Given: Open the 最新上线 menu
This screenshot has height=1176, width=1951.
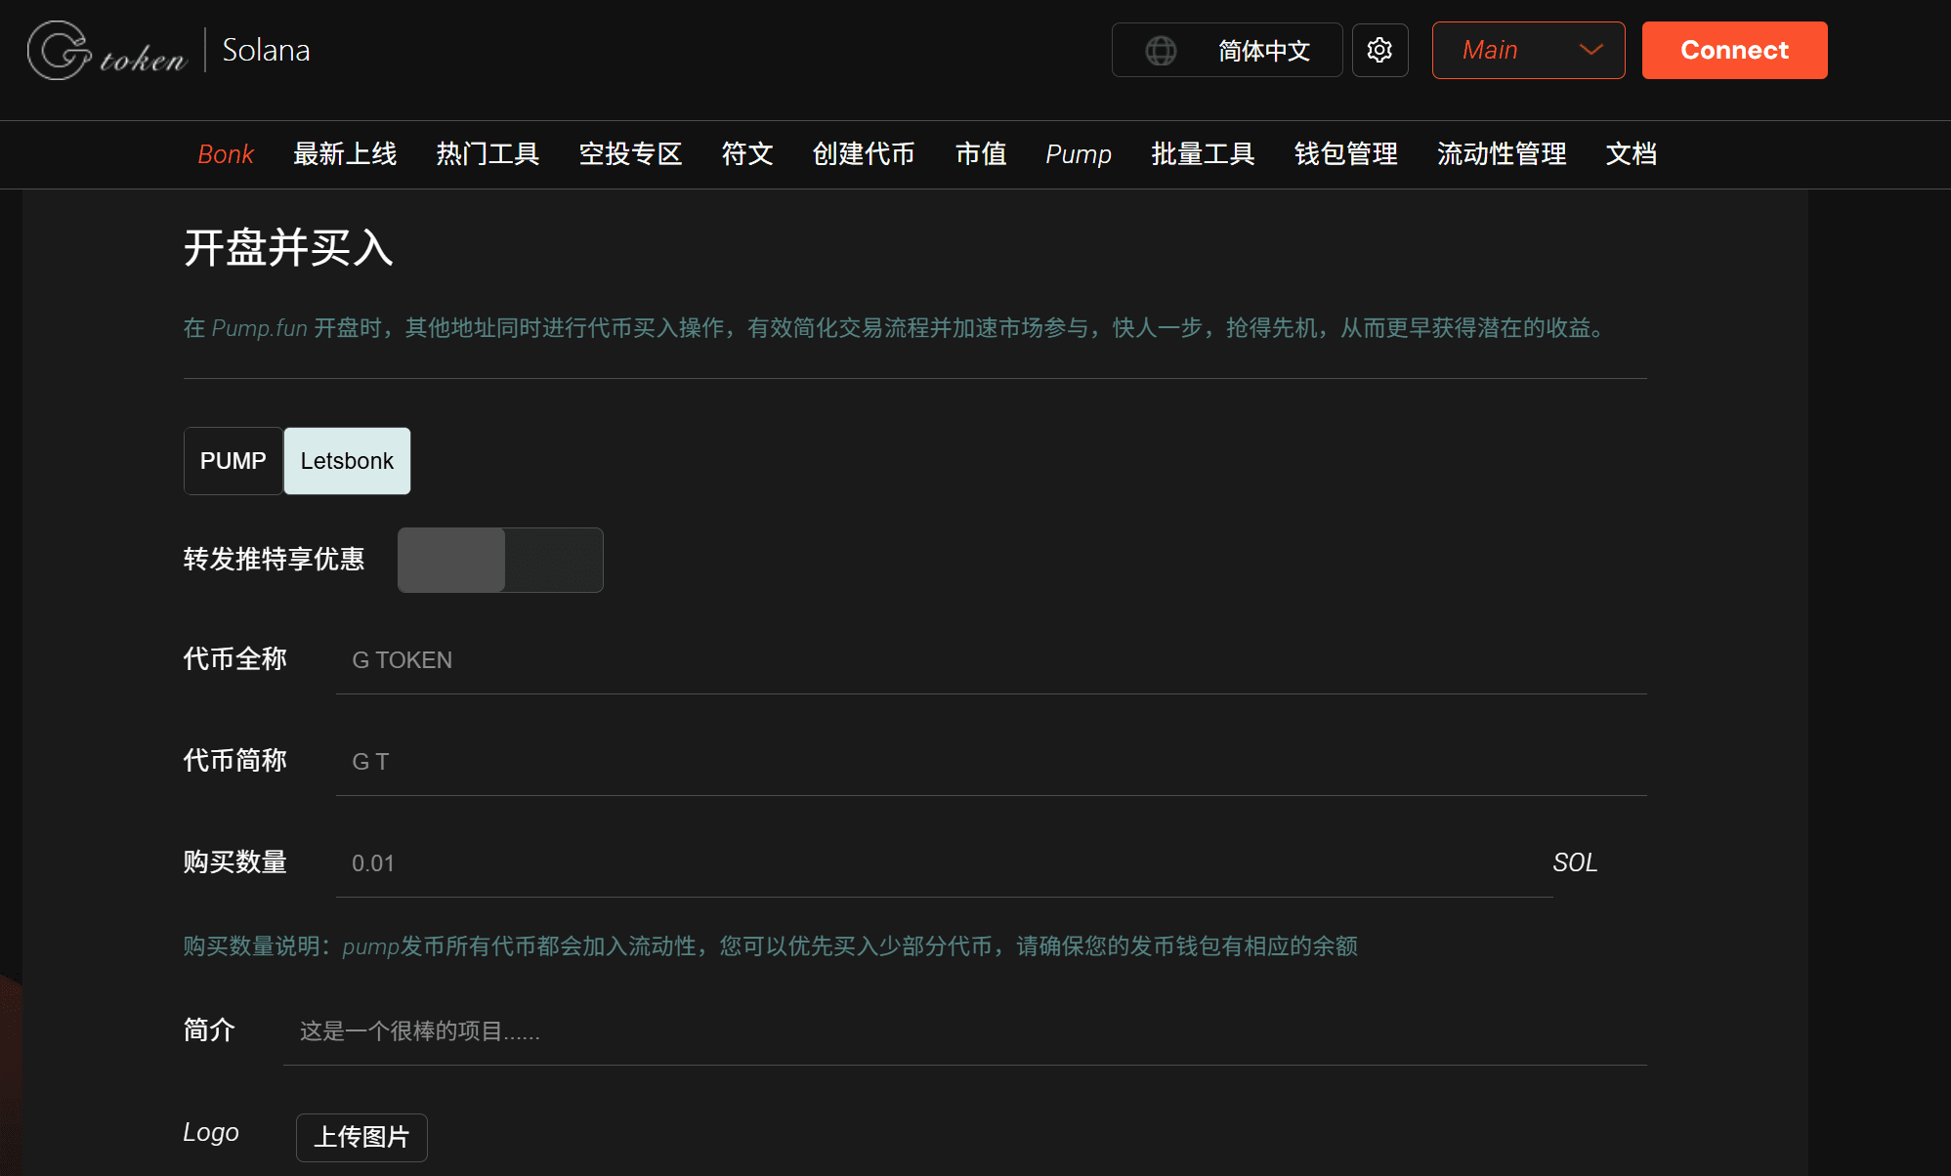Looking at the screenshot, I should point(345,154).
